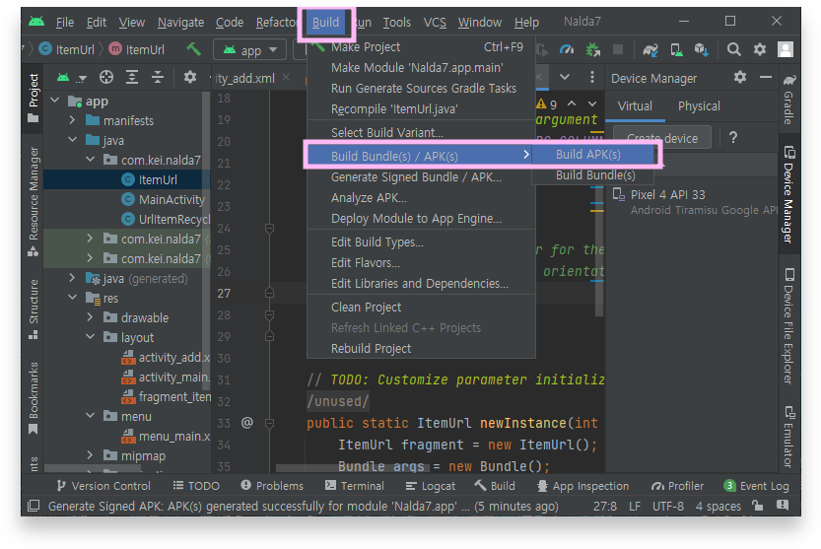Toggle the Structure side tab
The height and width of the screenshot is (549, 821).
click(x=33, y=309)
